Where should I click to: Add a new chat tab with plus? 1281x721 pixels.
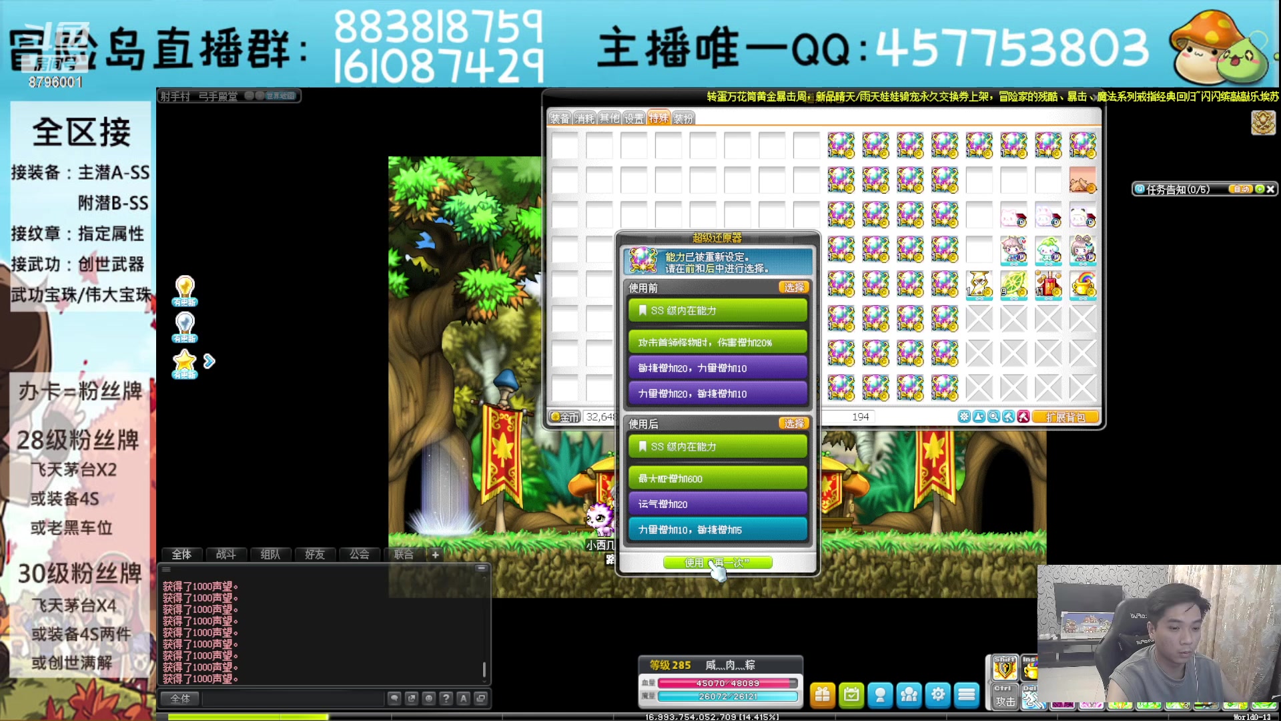point(435,554)
